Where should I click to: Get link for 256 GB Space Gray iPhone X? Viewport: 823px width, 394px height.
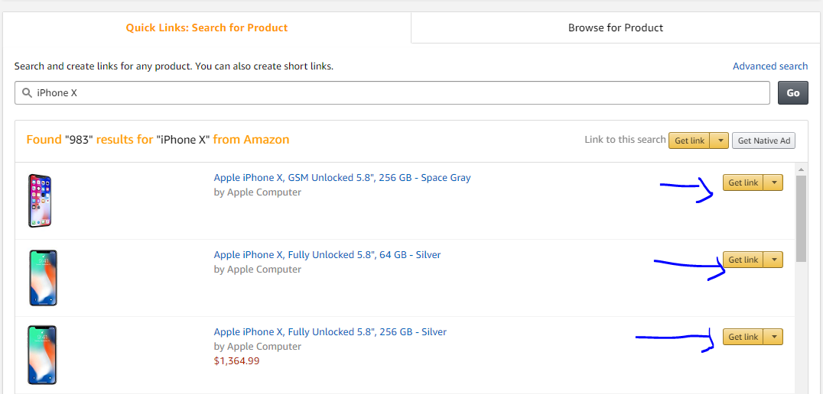tap(743, 183)
